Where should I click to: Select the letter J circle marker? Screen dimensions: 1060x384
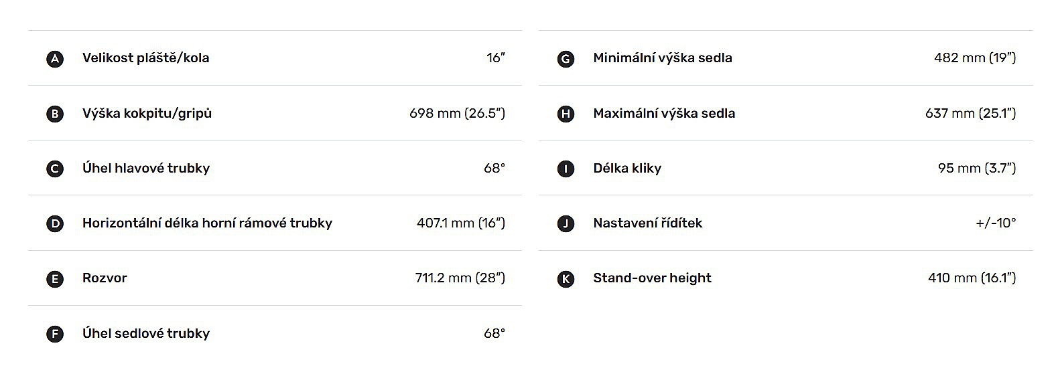click(566, 223)
